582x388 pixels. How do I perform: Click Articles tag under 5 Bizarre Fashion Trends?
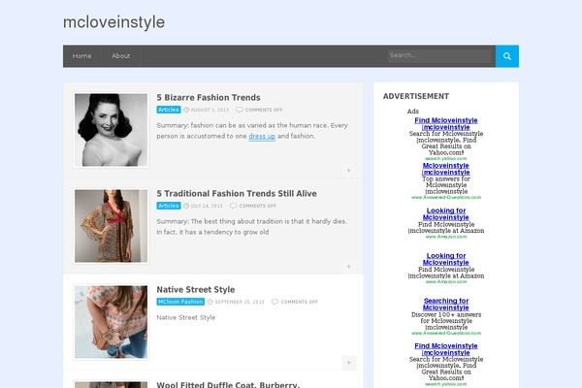pyautogui.click(x=169, y=110)
